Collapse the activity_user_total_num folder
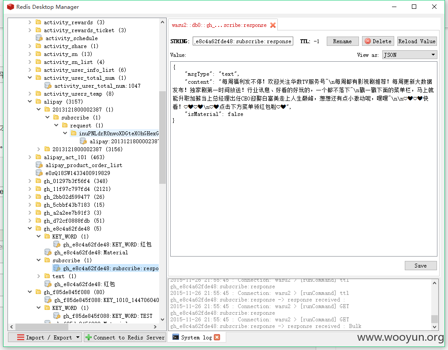448x350 pixels. [x=30, y=78]
